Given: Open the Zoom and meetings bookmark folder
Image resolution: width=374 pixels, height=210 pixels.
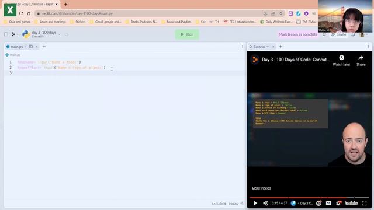Looking at the screenshot, I should pos(50,22).
